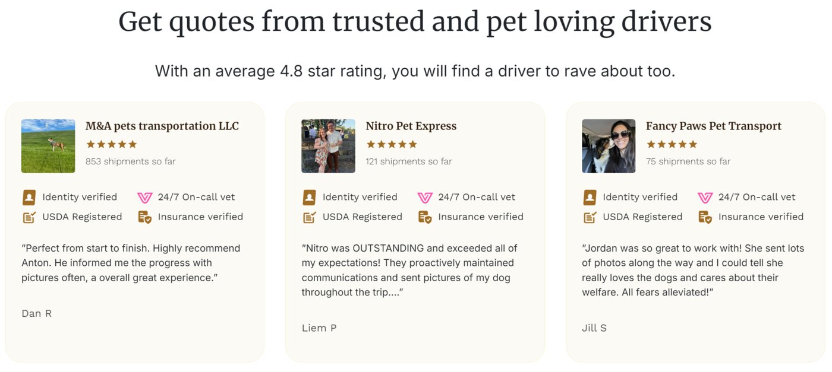Open the Nitro Pet Express couple photo
Image resolution: width=832 pixels, height=372 pixels.
point(328,146)
